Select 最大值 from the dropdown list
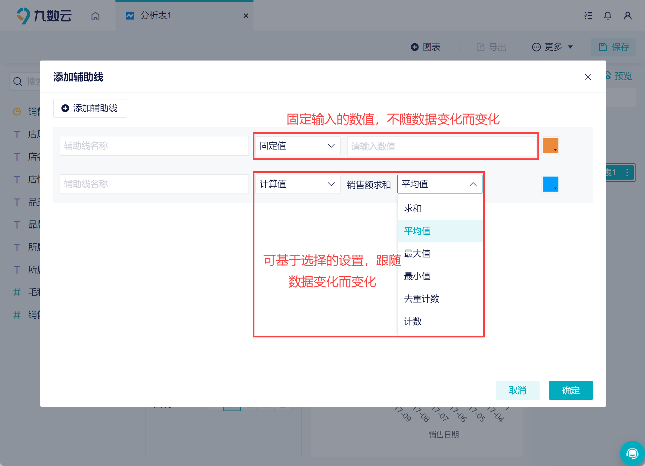Screen dimensions: 645x466 (x=417, y=254)
